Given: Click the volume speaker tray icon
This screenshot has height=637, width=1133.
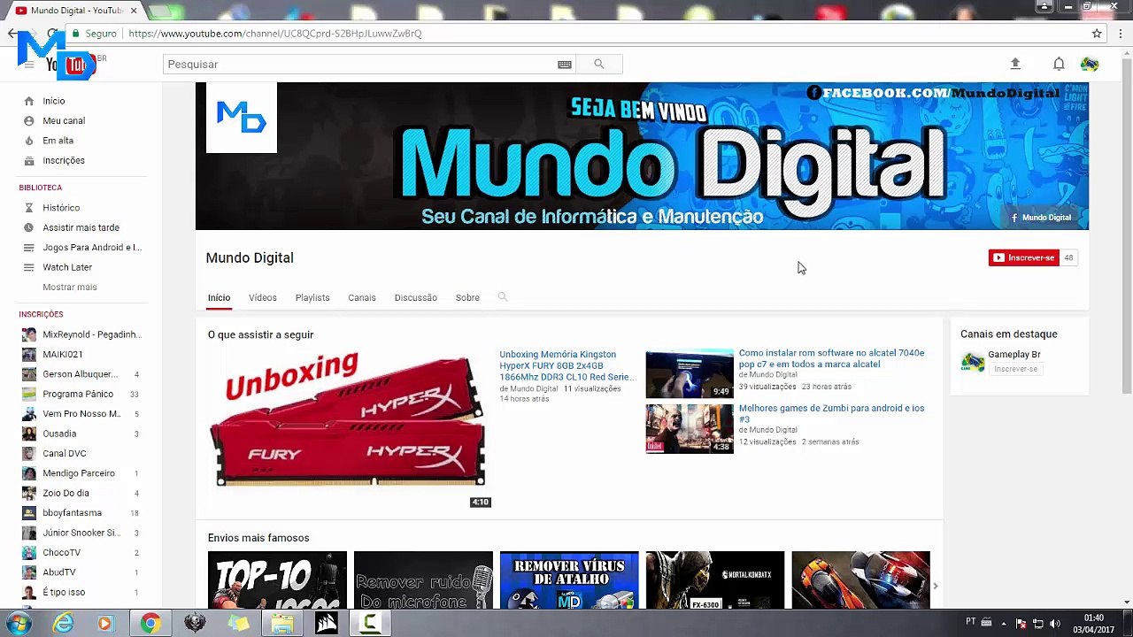Looking at the screenshot, I should [x=1055, y=624].
